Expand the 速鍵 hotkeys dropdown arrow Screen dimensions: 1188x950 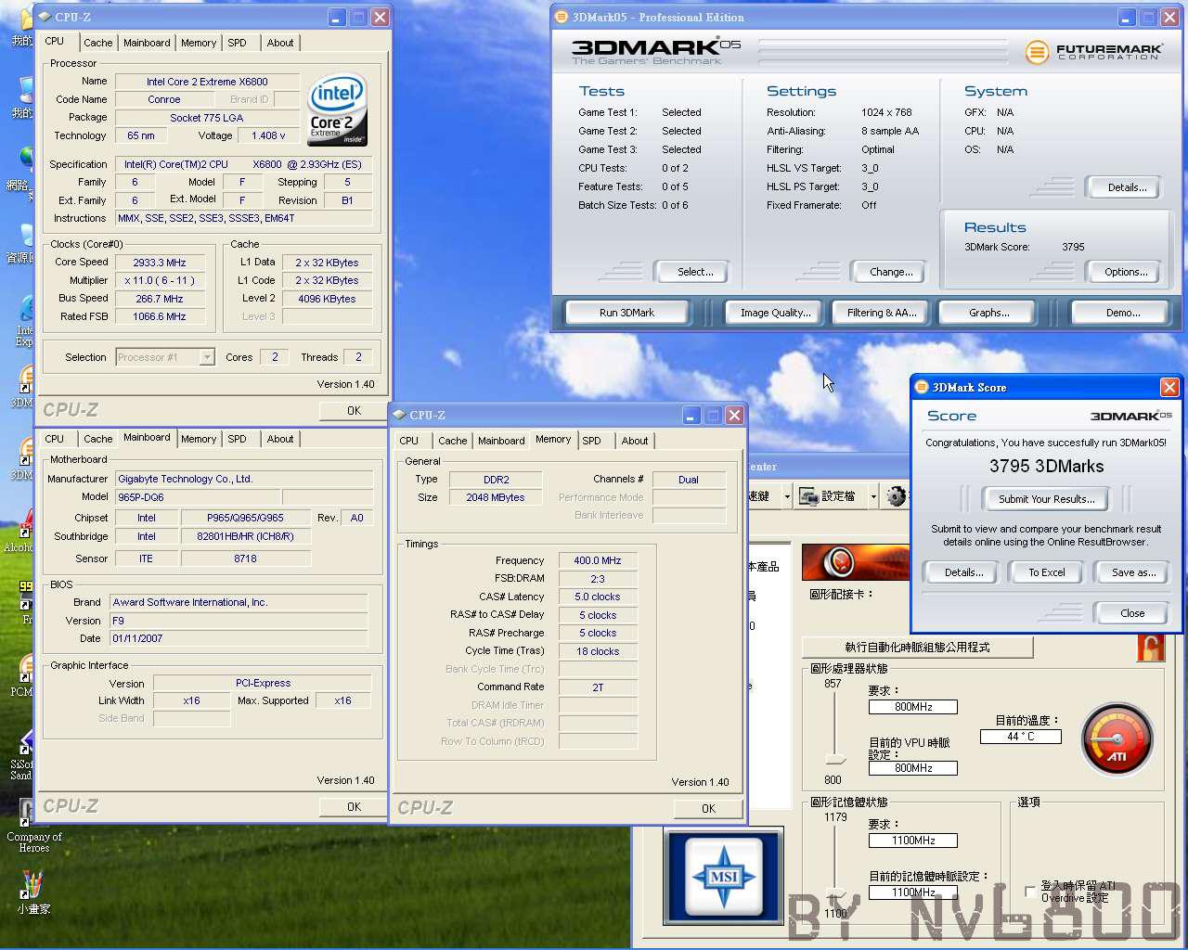tap(787, 497)
